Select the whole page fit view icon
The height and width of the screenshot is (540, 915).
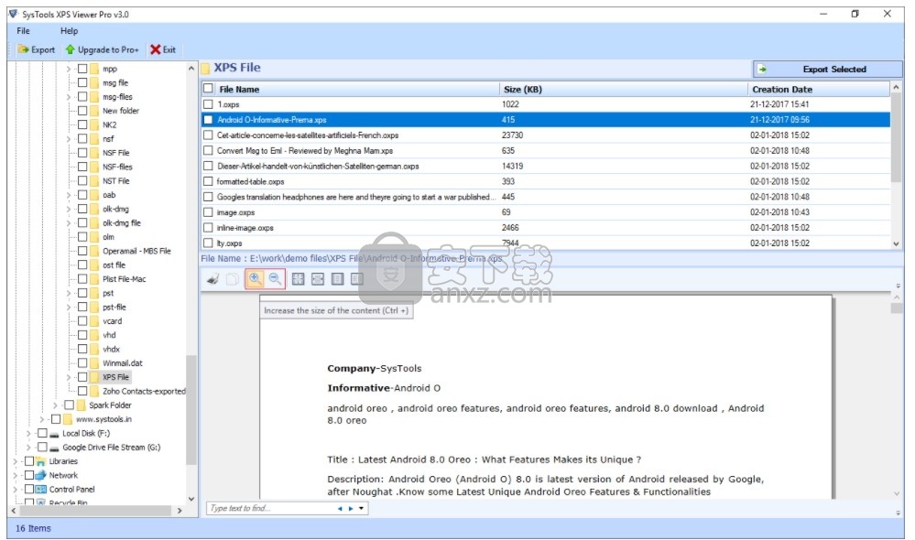tap(299, 279)
